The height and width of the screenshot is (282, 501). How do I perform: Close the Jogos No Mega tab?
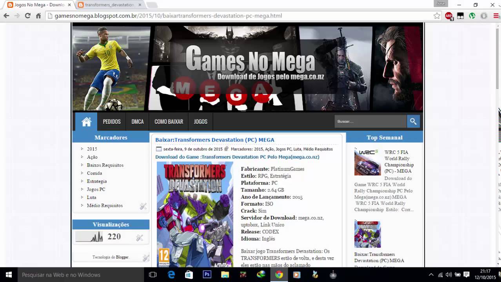click(70, 5)
